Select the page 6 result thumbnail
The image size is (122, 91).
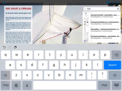point(86,15)
